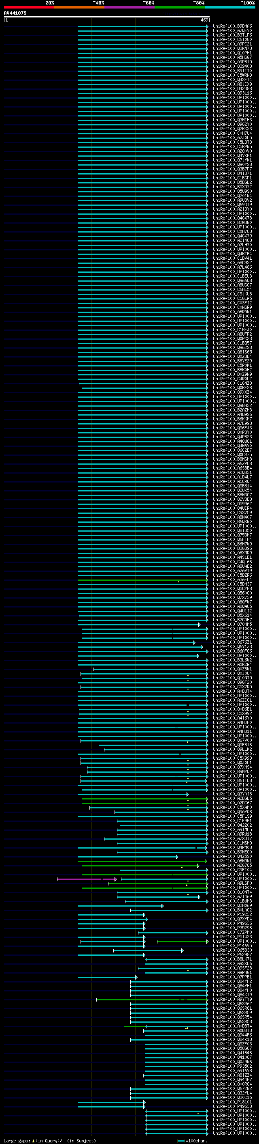259x1144 pixels.
Task: Open UniRef100_Q9LLK2 entry
Action: coord(232,749)
